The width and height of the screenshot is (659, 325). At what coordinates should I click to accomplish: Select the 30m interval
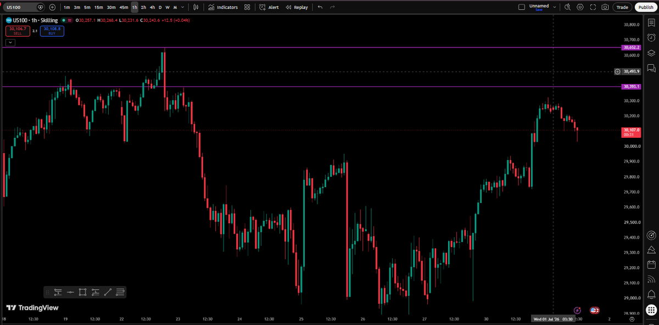tap(111, 7)
